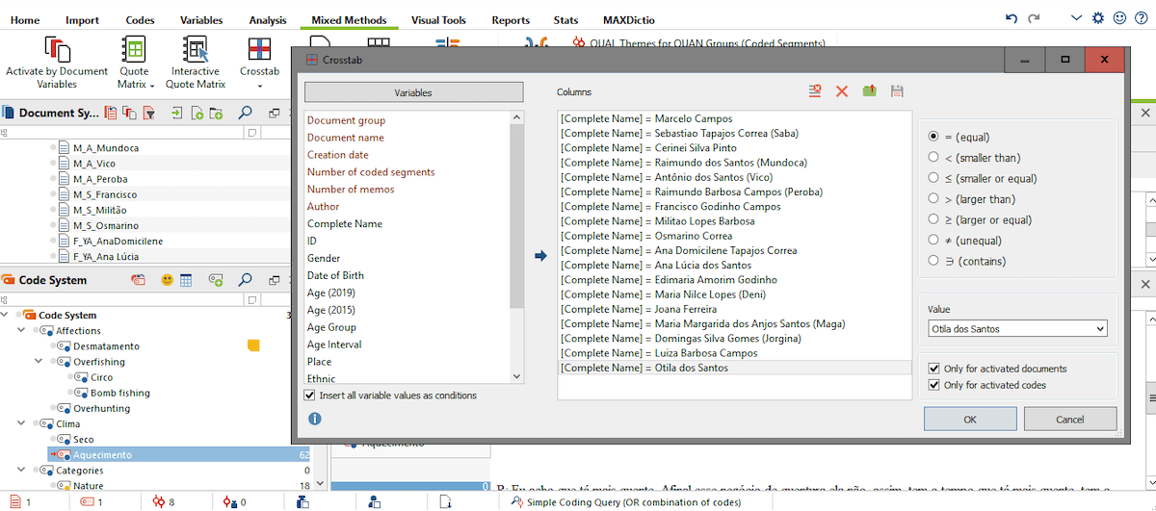The width and height of the screenshot is (1156, 511).
Task: Select the 'contains' radio option
Action: [x=933, y=261]
